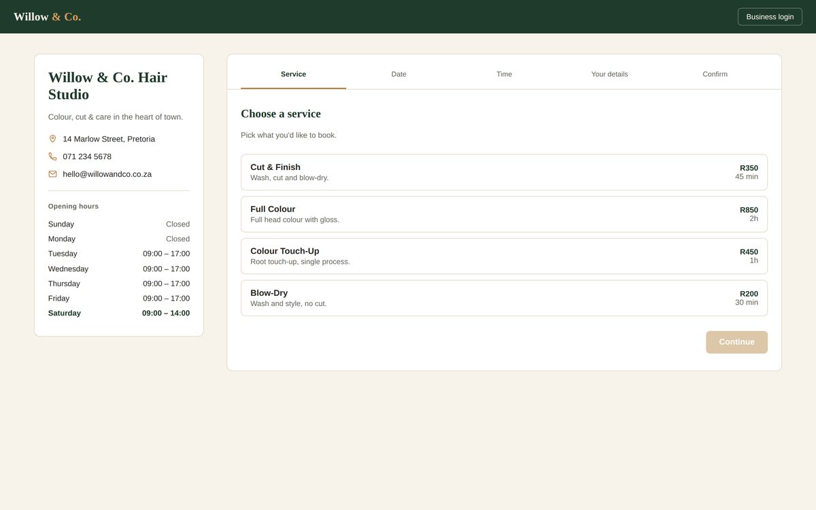The width and height of the screenshot is (816, 510).
Task: Choose the Colour Touch-Up service
Action: click(504, 256)
